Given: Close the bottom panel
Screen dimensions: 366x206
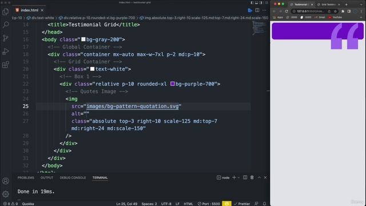Looking at the screenshot, I should point(265,177).
